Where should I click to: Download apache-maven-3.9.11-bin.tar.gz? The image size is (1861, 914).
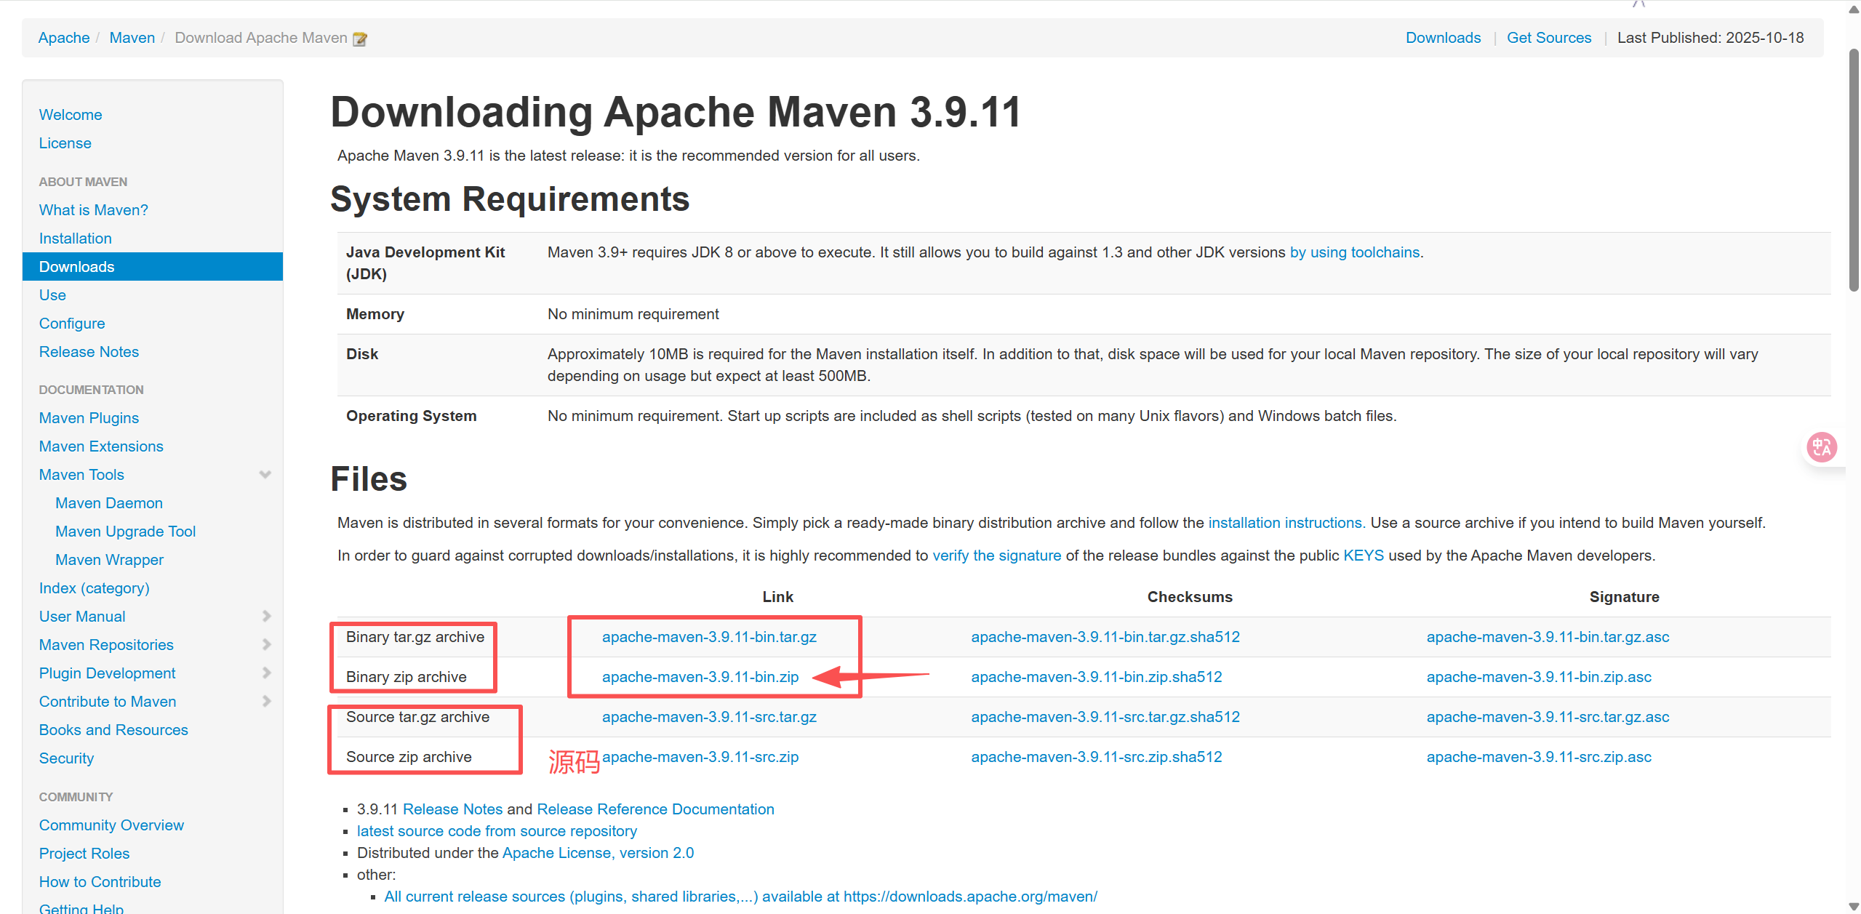coord(708,637)
